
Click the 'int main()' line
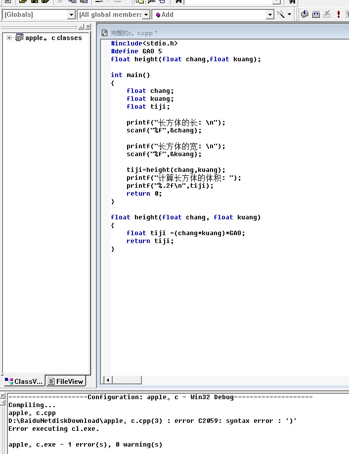click(x=131, y=75)
